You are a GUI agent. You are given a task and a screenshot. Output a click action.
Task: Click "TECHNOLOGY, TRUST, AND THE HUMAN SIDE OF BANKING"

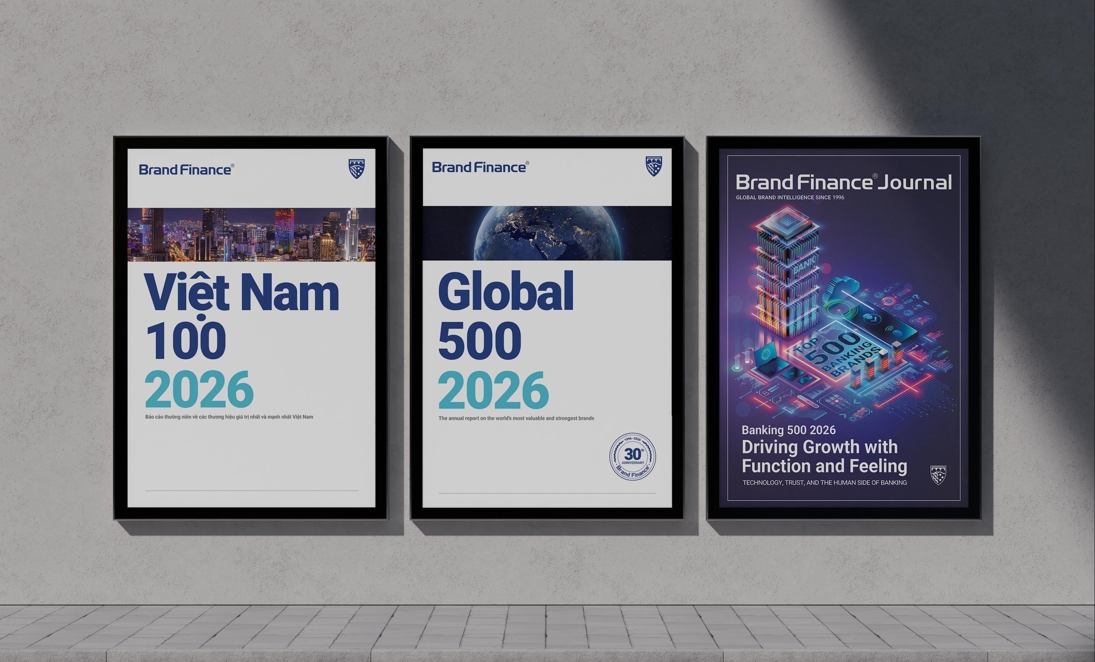pyautogui.click(x=824, y=483)
